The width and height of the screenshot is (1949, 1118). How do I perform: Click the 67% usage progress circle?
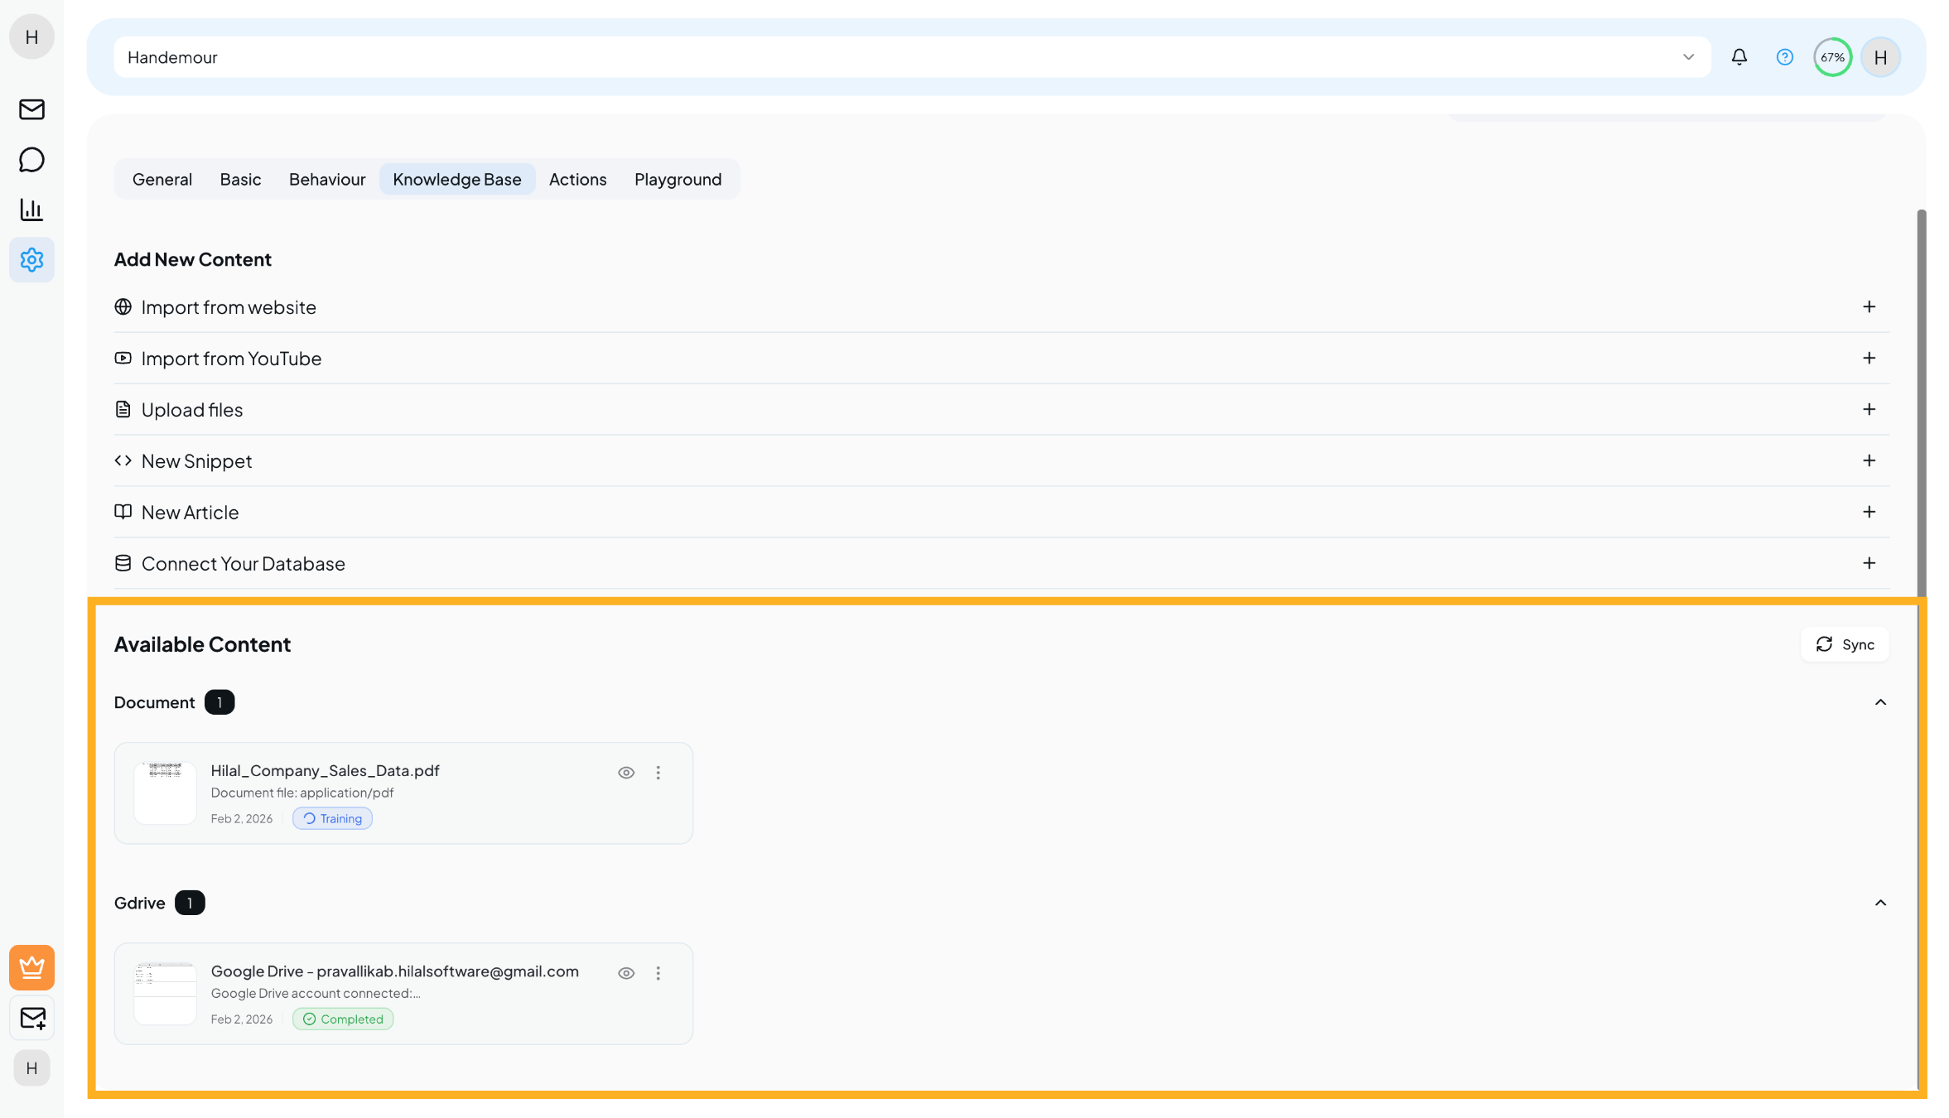pos(1832,56)
